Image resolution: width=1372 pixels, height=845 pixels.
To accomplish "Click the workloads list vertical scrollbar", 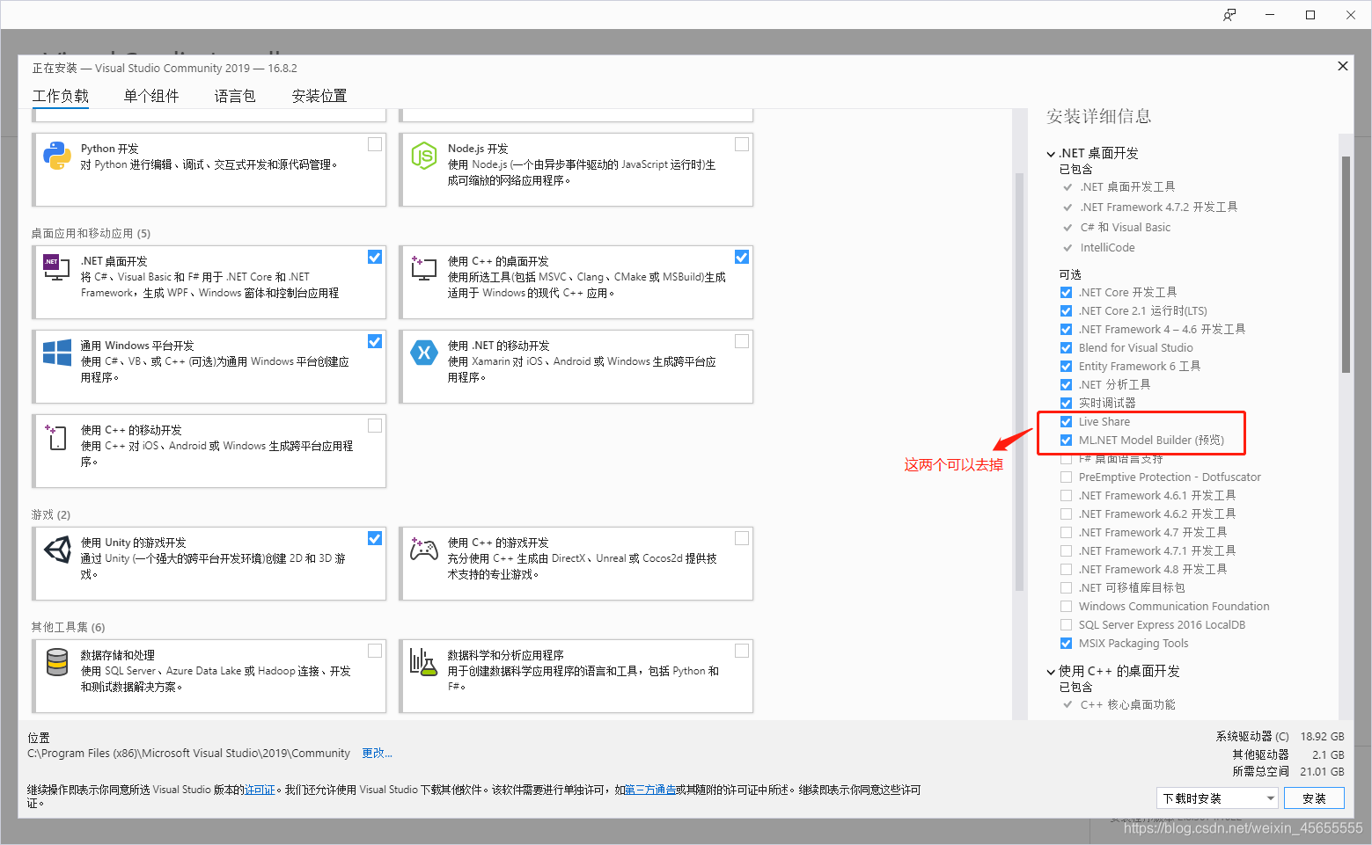I will (x=1020, y=382).
